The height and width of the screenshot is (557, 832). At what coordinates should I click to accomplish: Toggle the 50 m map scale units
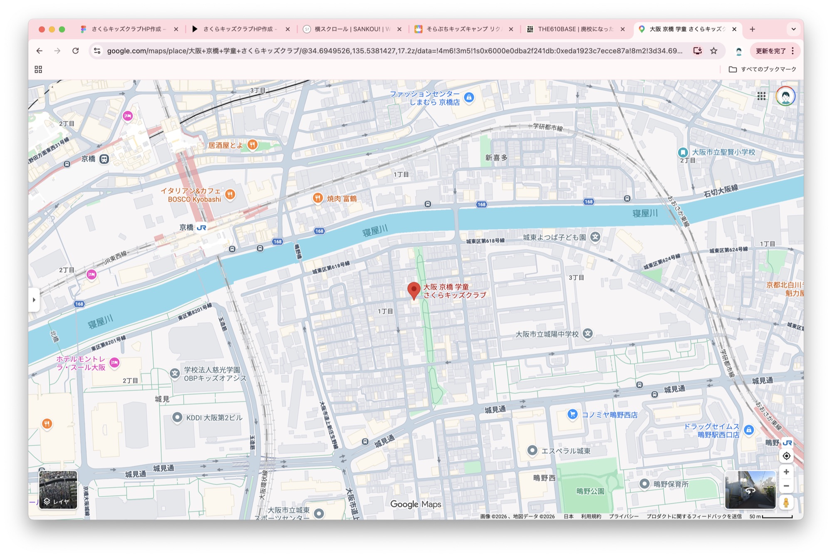[x=771, y=516]
